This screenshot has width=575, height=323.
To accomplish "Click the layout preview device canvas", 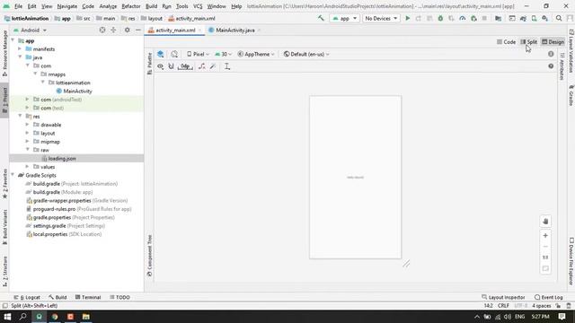I will click(x=356, y=178).
